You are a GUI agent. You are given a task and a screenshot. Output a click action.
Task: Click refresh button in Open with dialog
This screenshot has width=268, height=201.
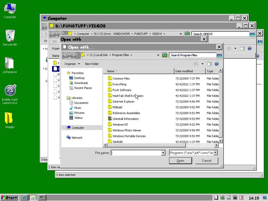165,55
